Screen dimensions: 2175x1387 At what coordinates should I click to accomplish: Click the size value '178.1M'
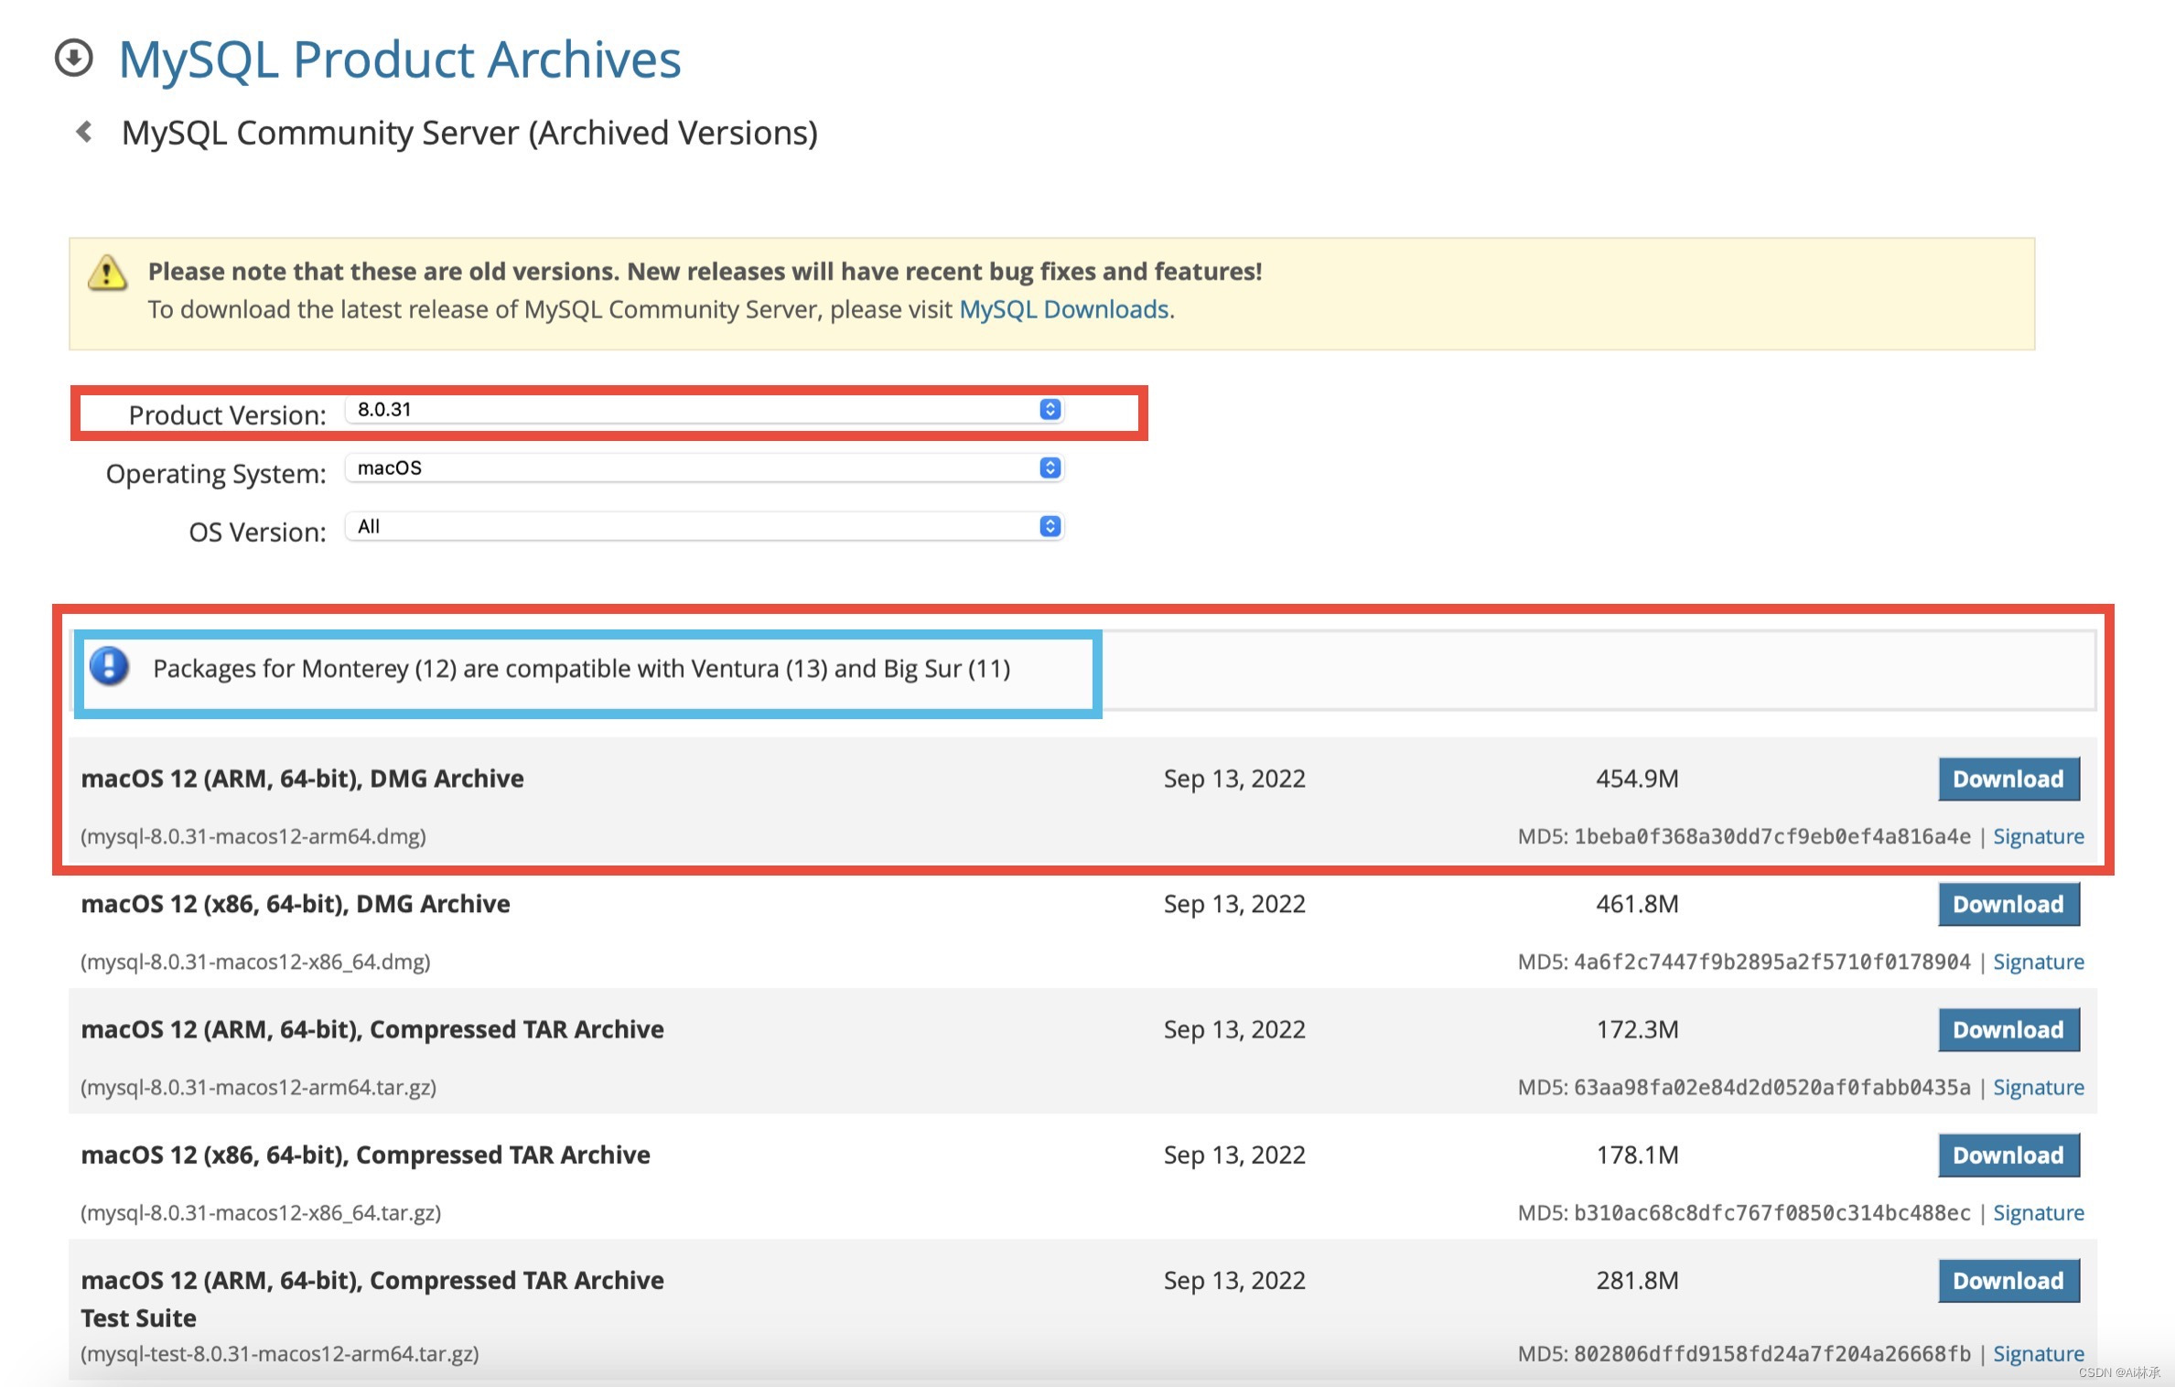tap(1637, 1155)
